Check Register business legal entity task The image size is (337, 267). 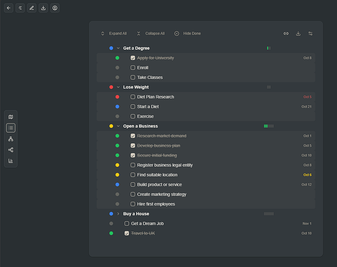pos(133,165)
